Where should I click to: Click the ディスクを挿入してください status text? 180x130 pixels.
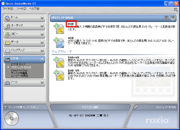click(23, 107)
